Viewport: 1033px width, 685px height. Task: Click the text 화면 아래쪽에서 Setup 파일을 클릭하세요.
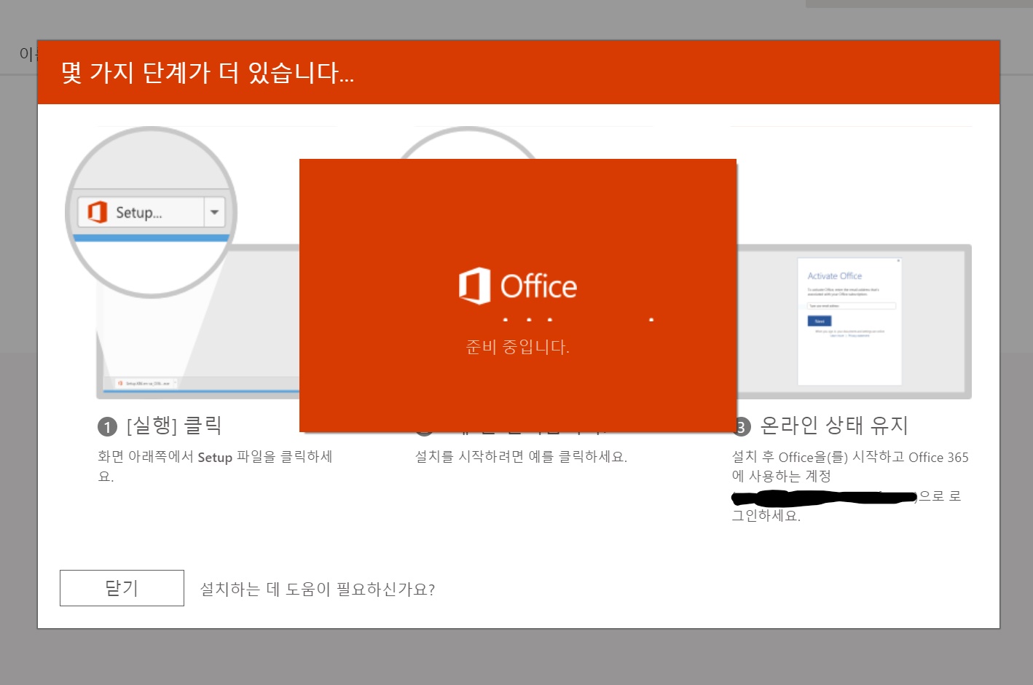(x=215, y=466)
